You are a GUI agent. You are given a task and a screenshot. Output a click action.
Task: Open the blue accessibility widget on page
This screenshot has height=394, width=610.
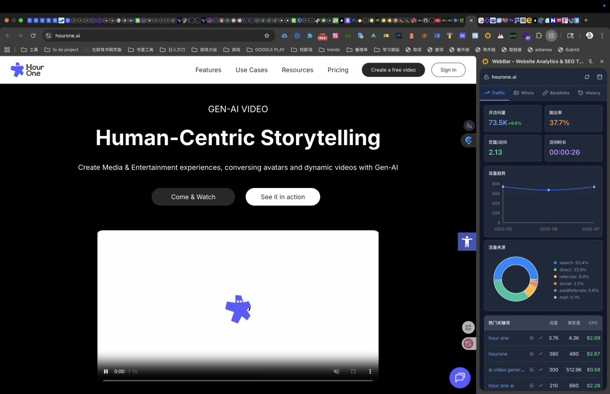(x=467, y=242)
